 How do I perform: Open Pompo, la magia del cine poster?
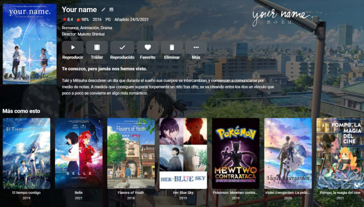340,153
